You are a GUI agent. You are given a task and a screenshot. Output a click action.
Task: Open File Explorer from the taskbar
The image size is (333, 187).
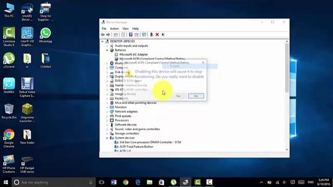click(149, 182)
